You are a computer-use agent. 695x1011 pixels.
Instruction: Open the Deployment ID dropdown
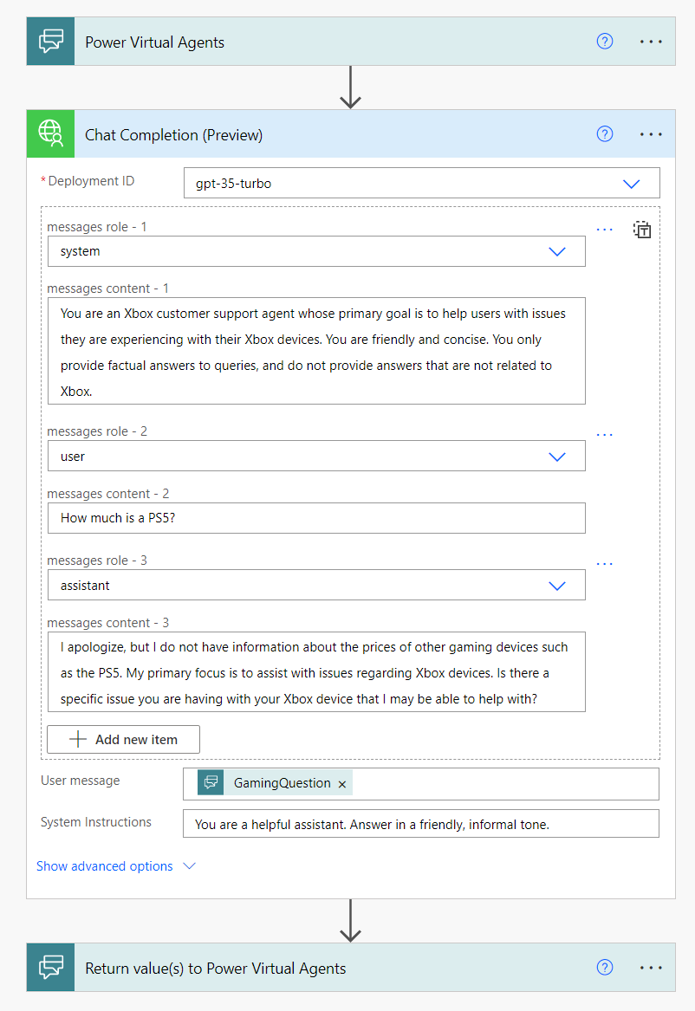pyautogui.click(x=631, y=184)
